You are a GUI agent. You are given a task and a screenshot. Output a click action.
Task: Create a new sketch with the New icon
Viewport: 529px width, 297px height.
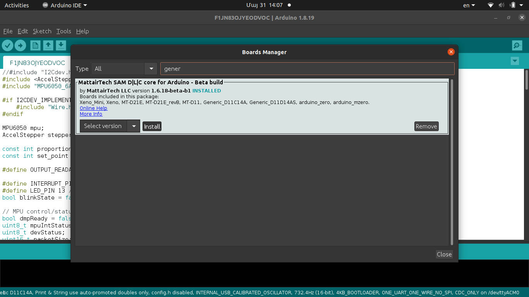point(35,46)
